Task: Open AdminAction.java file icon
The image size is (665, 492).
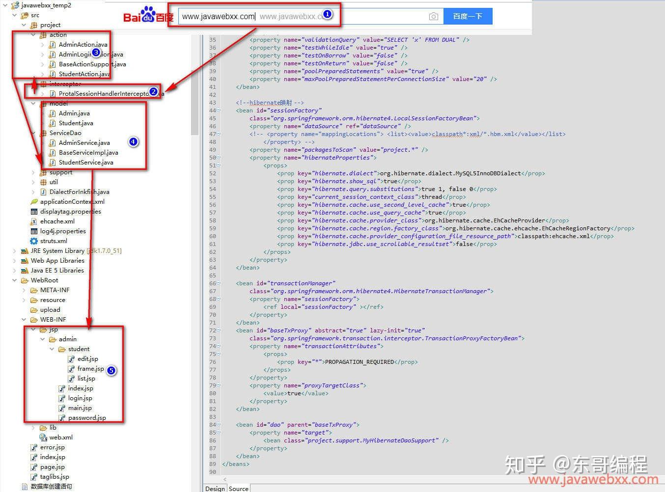Action: click(x=53, y=45)
